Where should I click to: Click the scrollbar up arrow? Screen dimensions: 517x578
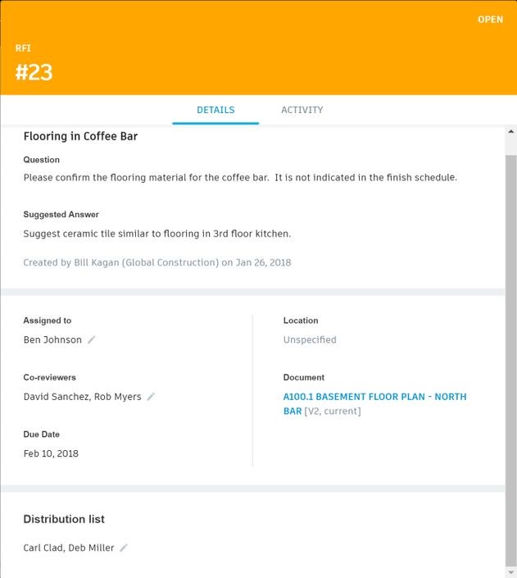[x=511, y=131]
